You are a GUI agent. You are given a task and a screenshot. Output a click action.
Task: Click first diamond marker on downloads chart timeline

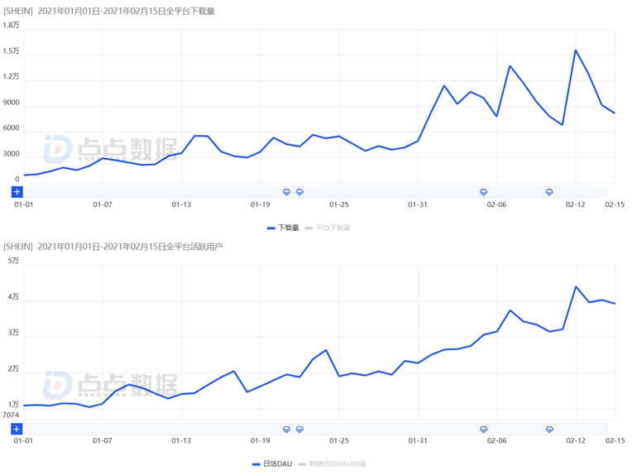287,192
